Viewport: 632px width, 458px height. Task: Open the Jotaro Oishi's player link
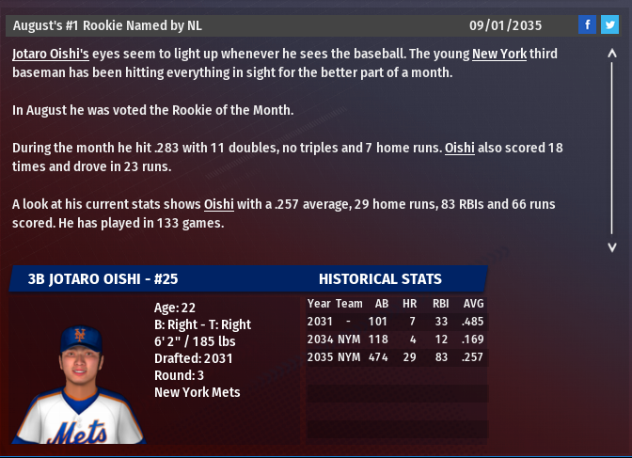pos(51,55)
